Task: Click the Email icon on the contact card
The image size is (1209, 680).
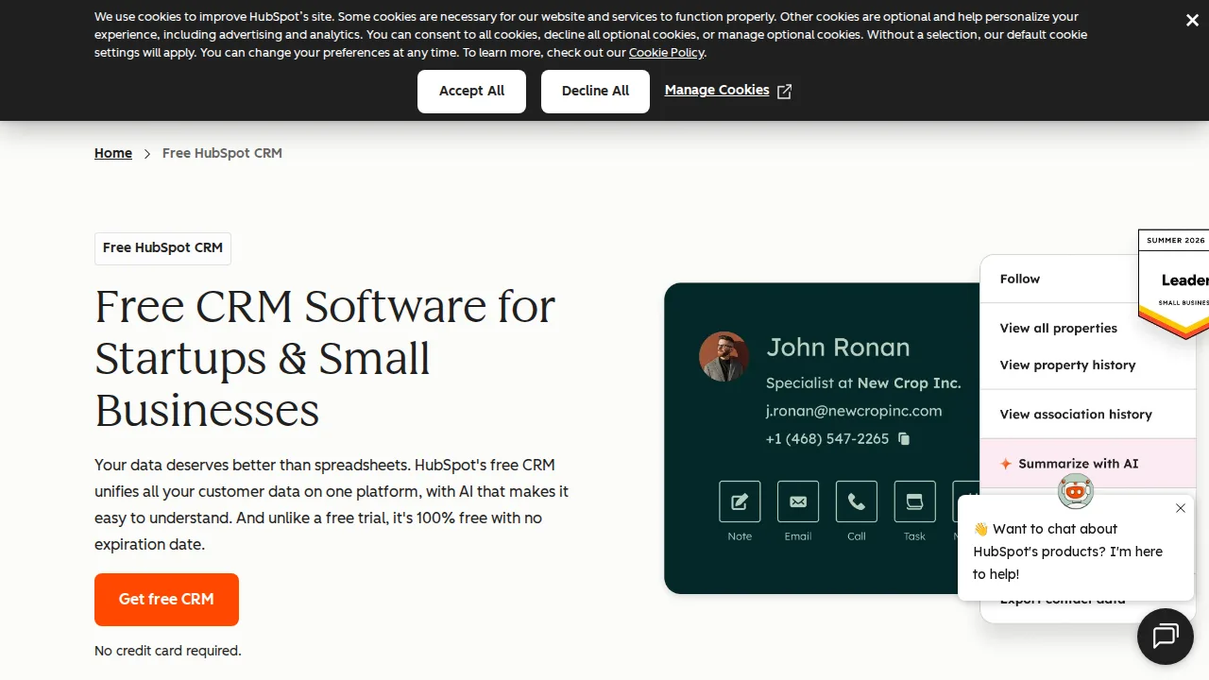Action: [798, 501]
